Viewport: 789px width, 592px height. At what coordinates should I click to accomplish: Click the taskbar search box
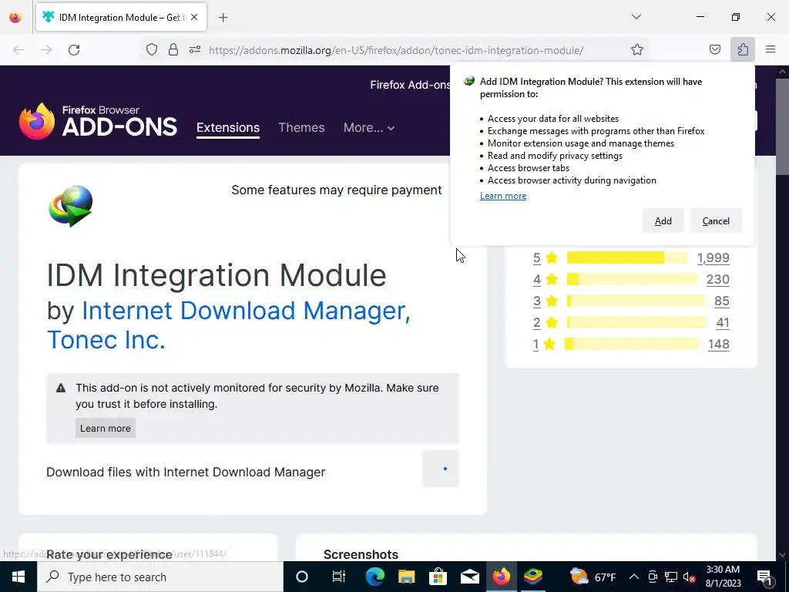[160, 577]
